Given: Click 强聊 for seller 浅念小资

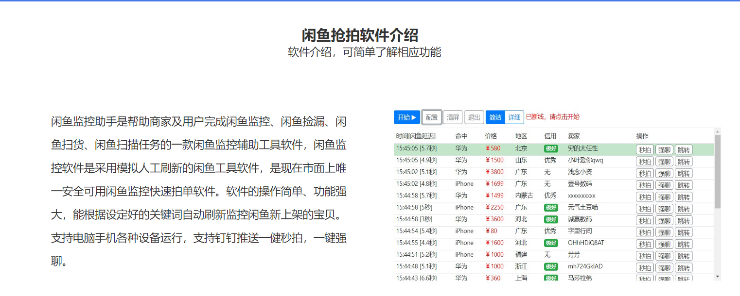Looking at the screenshot, I should point(664,173).
